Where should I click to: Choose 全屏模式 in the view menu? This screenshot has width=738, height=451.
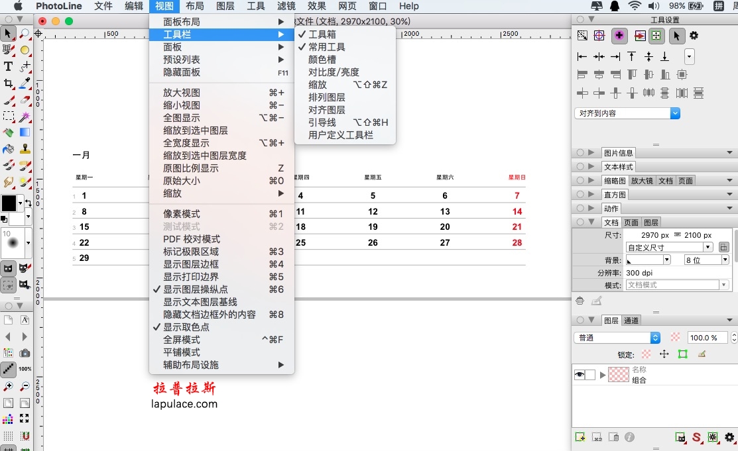pyautogui.click(x=221, y=340)
